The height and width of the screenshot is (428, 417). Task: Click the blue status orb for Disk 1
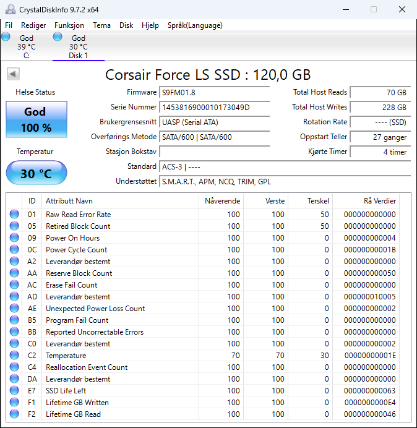click(x=58, y=36)
